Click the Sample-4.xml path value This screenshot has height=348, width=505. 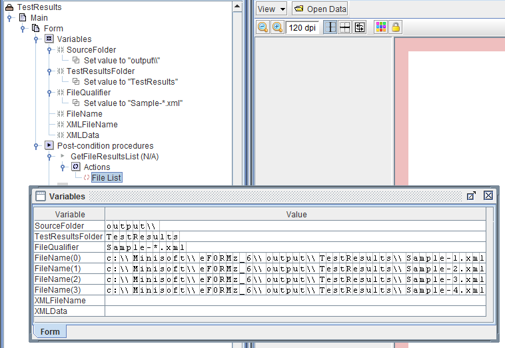click(x=295, y=290)
